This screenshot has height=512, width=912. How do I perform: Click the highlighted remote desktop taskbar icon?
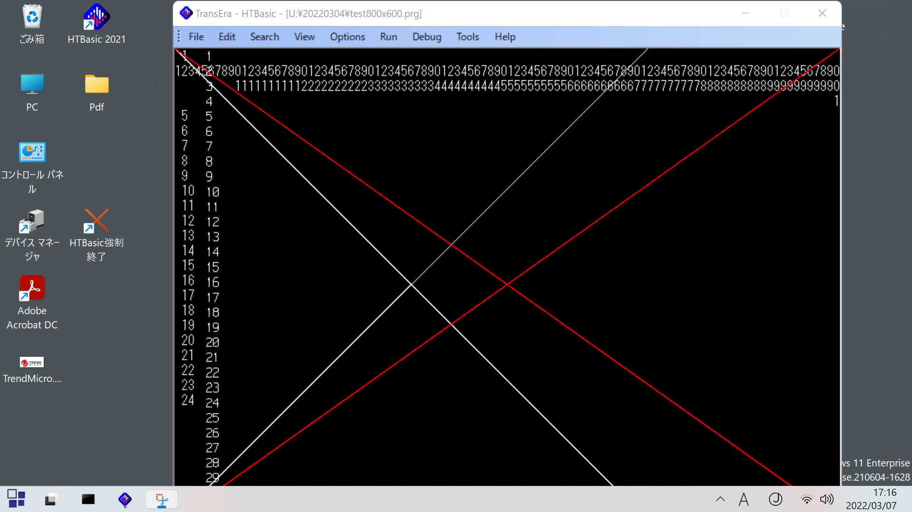pyautogui.click(x=162, y=499)
